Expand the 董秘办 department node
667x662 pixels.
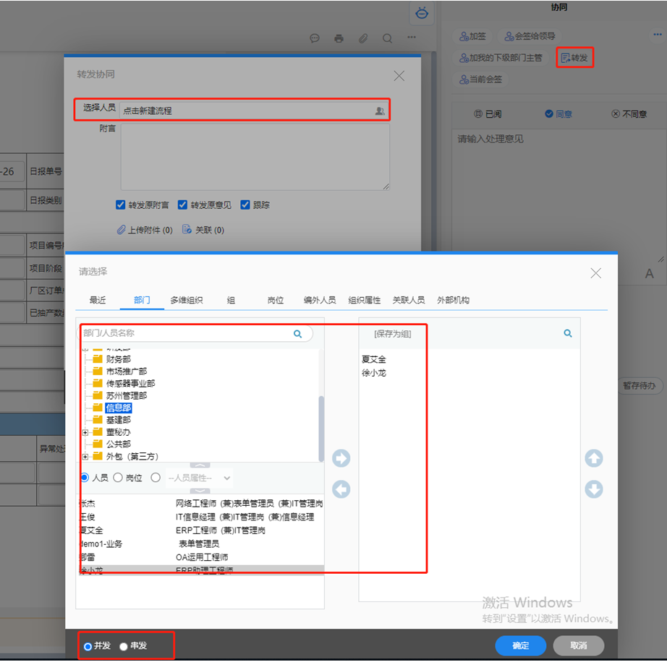click(x=85, y=432)
